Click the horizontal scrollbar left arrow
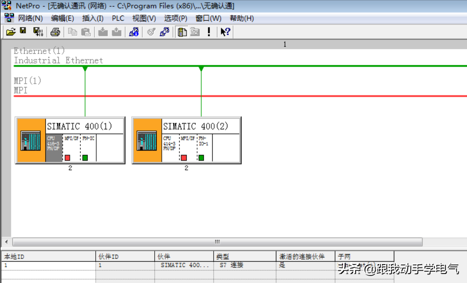 (x=6, y=241)
